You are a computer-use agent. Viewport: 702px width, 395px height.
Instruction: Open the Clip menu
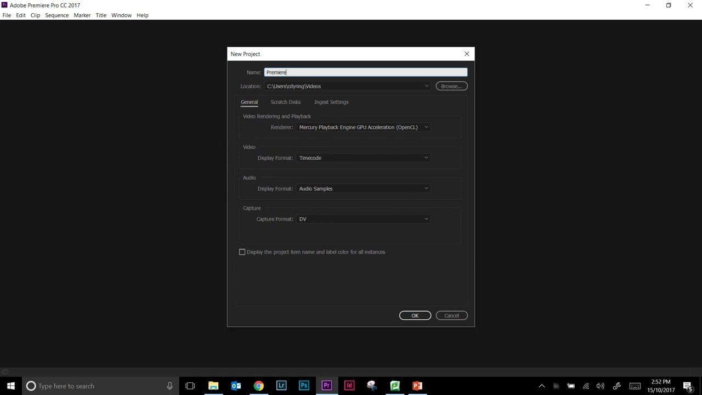coord(35,15)
